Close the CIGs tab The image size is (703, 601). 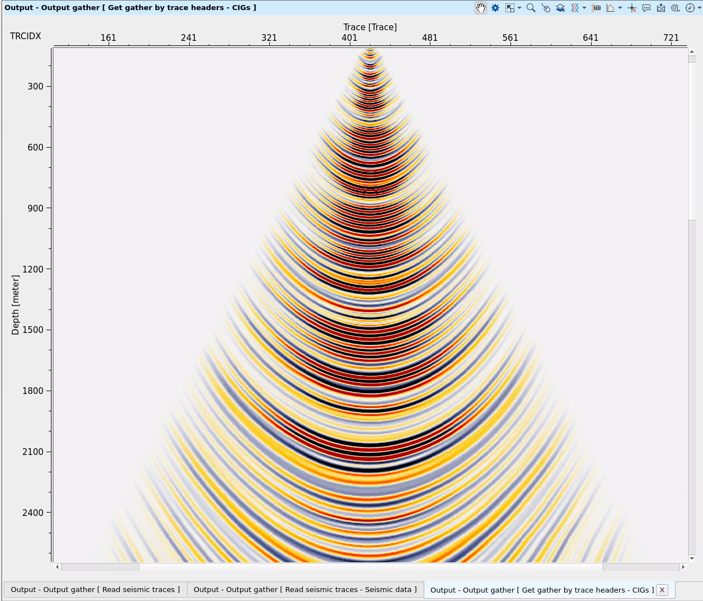coord(662,590)
